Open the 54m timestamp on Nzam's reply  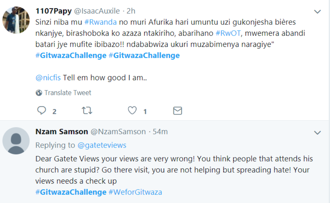pos(160,132)
